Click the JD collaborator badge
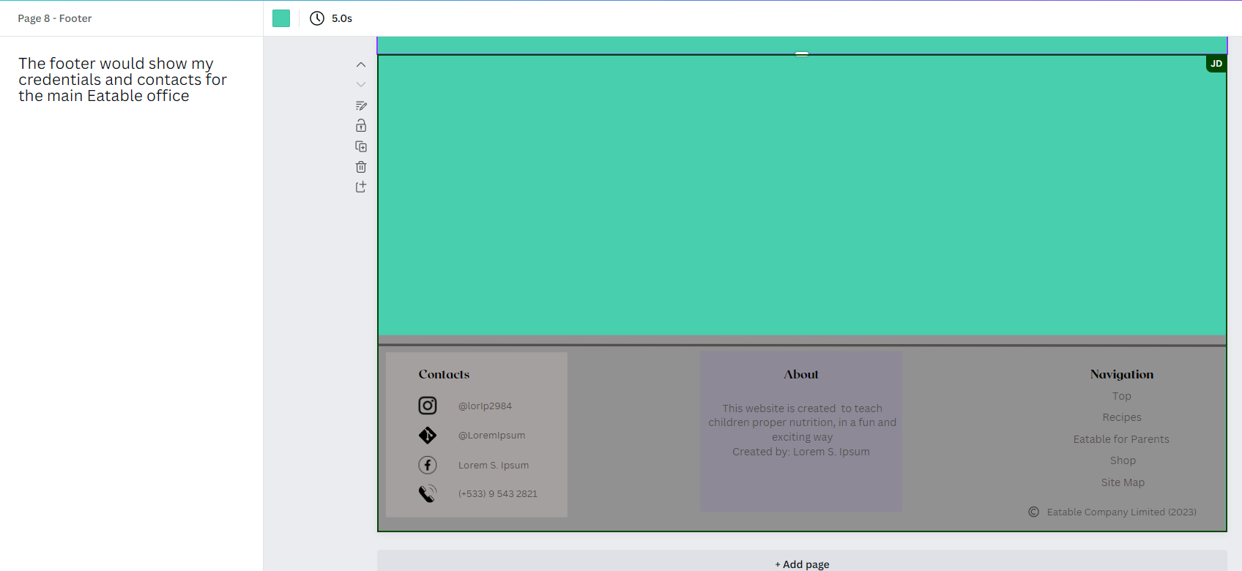1242x571 pixels. coord(1216,64)
